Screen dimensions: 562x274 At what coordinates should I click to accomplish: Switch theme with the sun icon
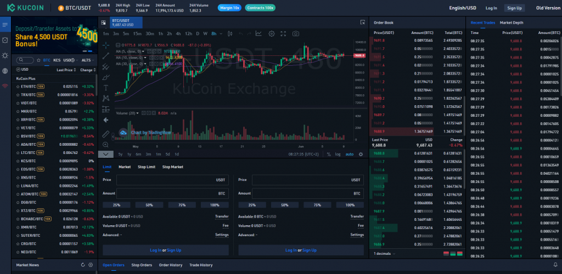(5, 55)
